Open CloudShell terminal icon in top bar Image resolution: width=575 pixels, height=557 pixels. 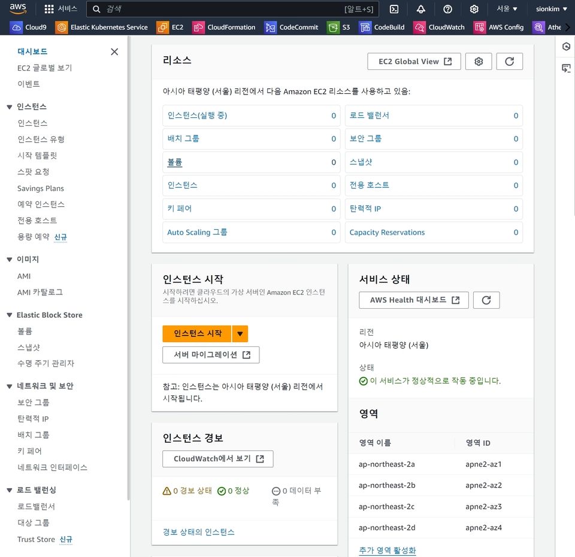(394, 9)
